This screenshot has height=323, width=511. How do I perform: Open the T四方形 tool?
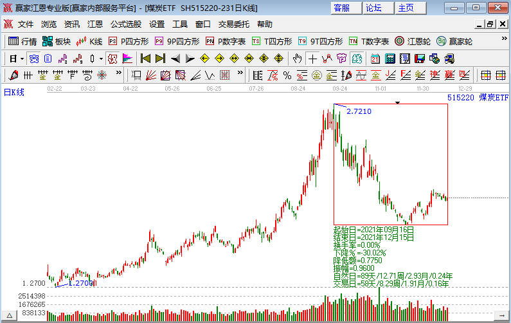(272, 41)
